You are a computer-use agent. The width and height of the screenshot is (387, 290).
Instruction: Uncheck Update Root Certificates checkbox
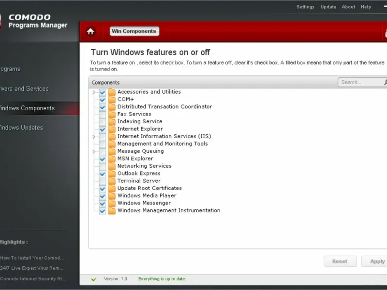pos(102,188)
